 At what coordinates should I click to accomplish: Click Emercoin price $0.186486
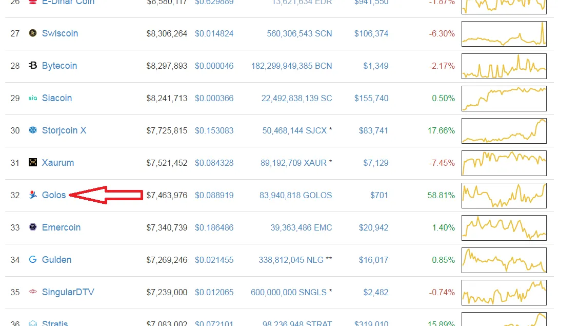[x=214, y=227]
